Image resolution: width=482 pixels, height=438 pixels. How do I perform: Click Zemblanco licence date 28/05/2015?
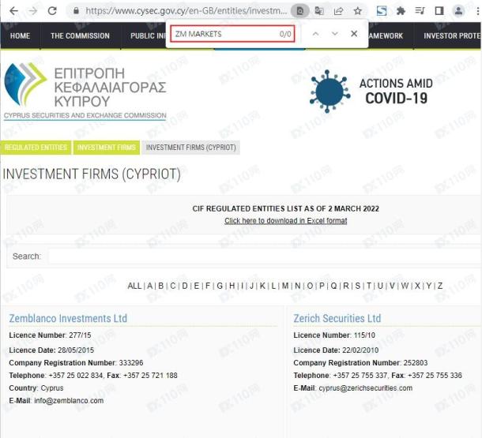tap(76, 350)
